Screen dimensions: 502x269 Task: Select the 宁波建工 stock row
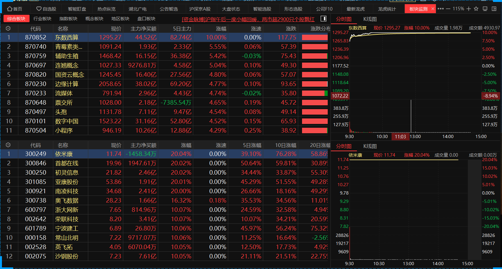coord(165,228)
